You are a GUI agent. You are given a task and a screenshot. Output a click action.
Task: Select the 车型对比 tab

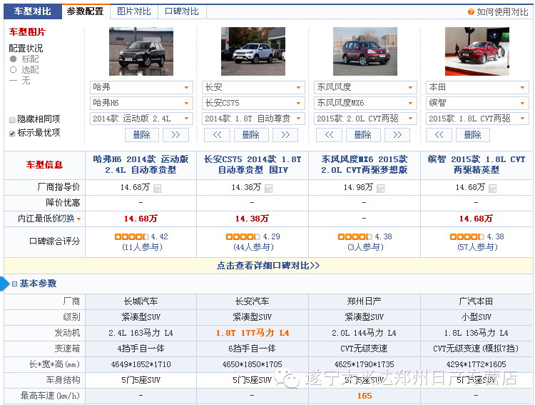click(33, 11)
